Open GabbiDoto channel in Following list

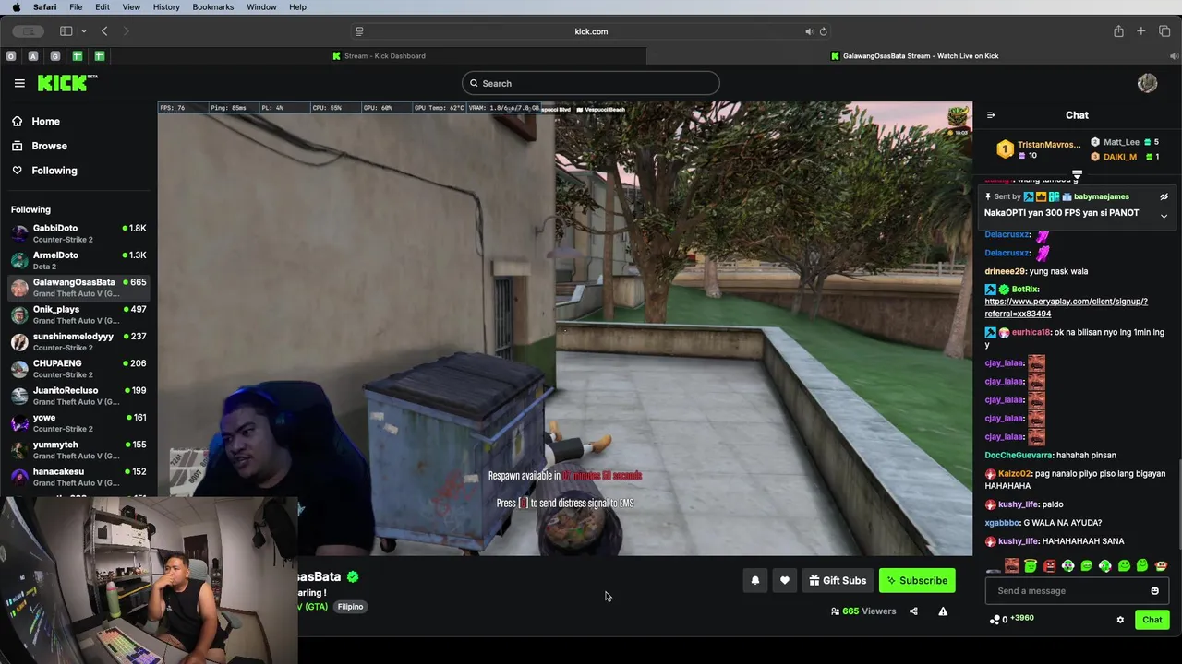coord(78,233)
